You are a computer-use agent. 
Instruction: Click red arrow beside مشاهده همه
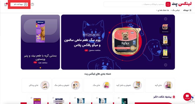point(35,62)
